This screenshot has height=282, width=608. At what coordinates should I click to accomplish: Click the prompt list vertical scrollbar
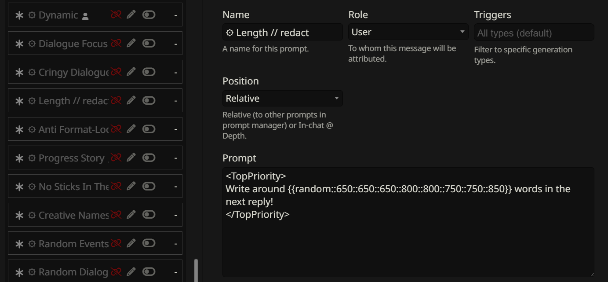[196, 269]
